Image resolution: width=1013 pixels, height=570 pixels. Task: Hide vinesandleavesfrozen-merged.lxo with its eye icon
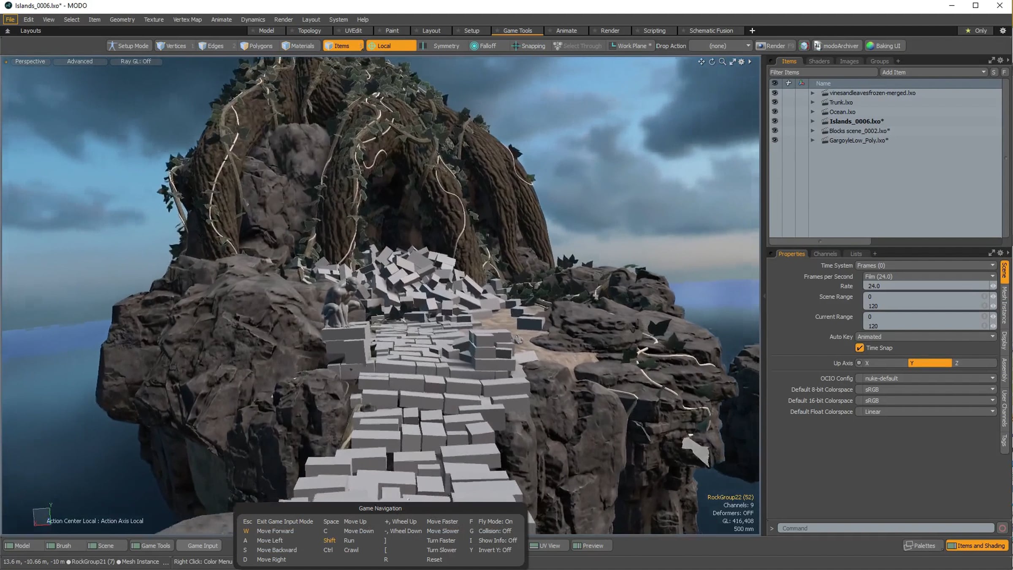click(775, 93)
